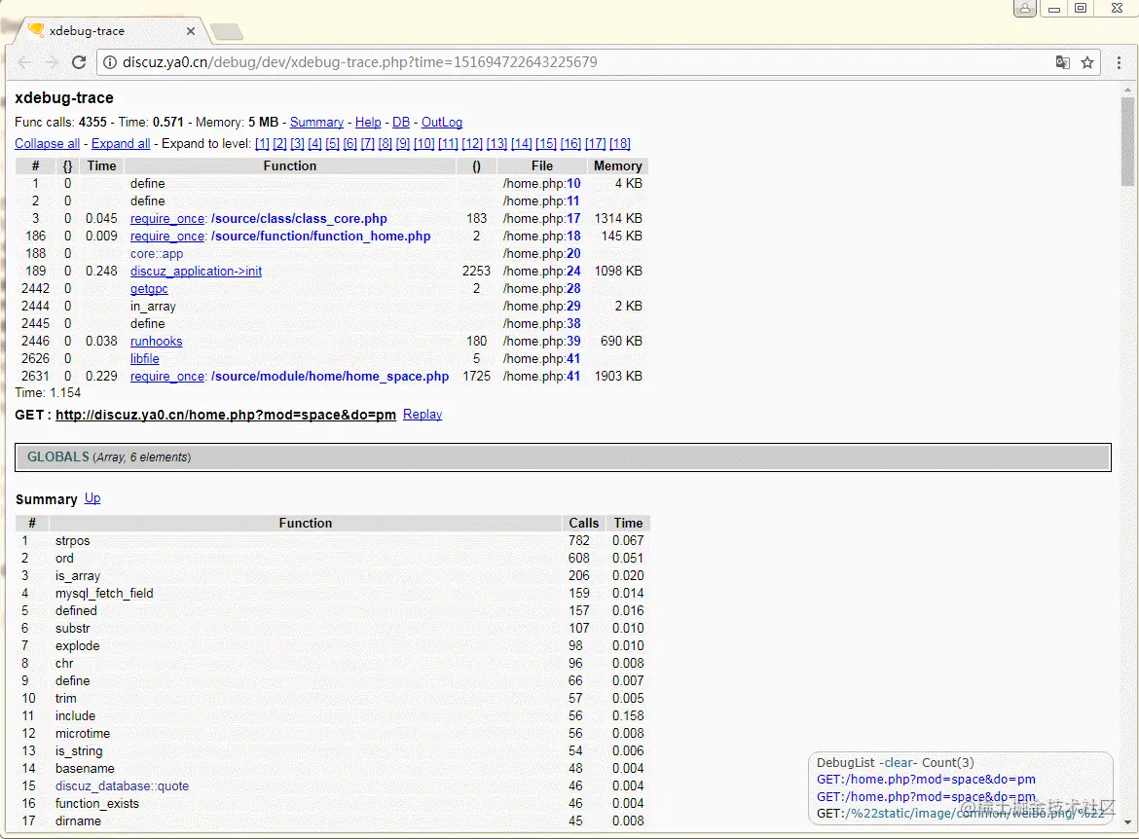The width and height of the screenshot is (1139, 839).
Task: Expand trace to level [5]
Action: click(333, 143)
